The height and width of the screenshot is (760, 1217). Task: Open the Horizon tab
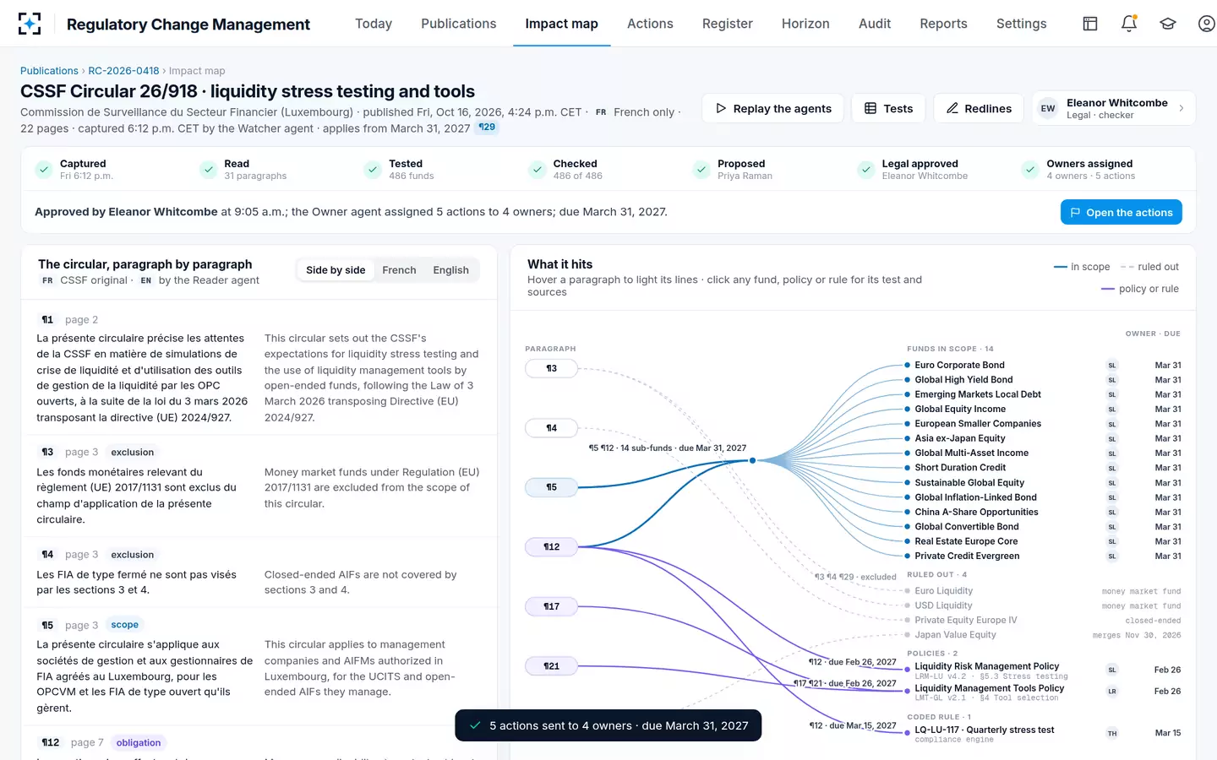(x=805, y=24)
